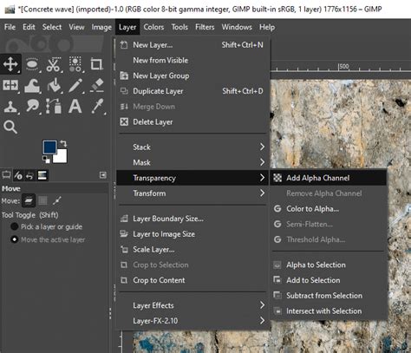Swap foreground and background colors
The height and width of the screenshot is (353, 411).
[x=63, y=143]
